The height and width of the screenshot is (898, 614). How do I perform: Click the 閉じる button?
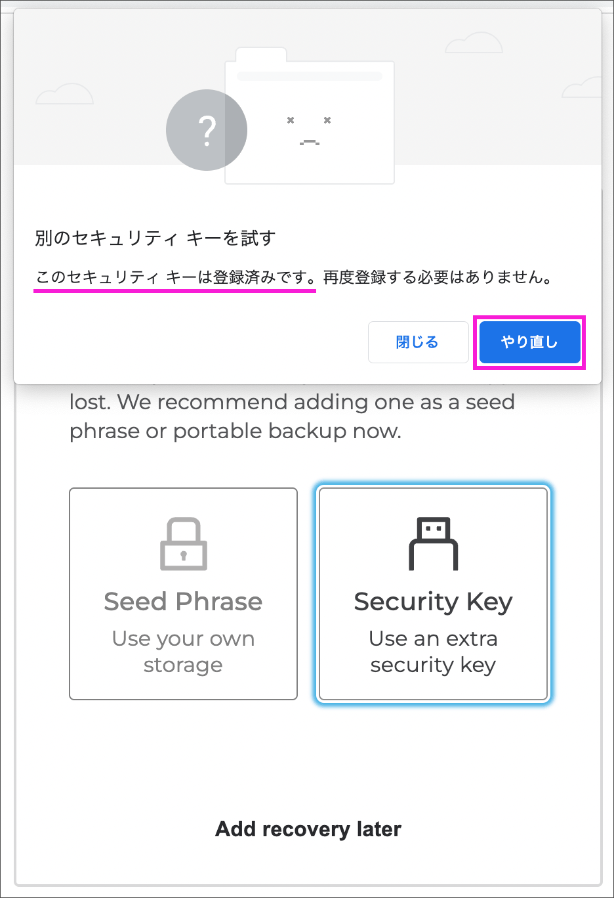(417, 342)
